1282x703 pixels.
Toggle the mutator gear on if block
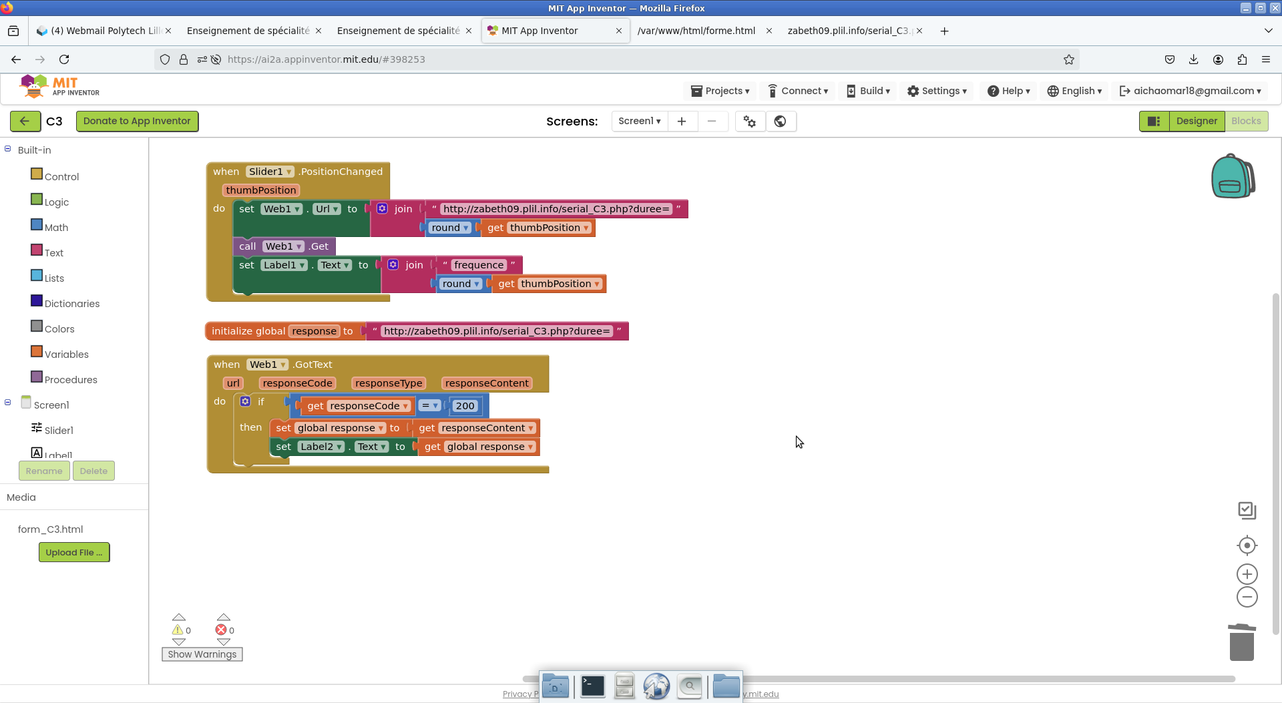pyautogui.click(x=245, y=401)
